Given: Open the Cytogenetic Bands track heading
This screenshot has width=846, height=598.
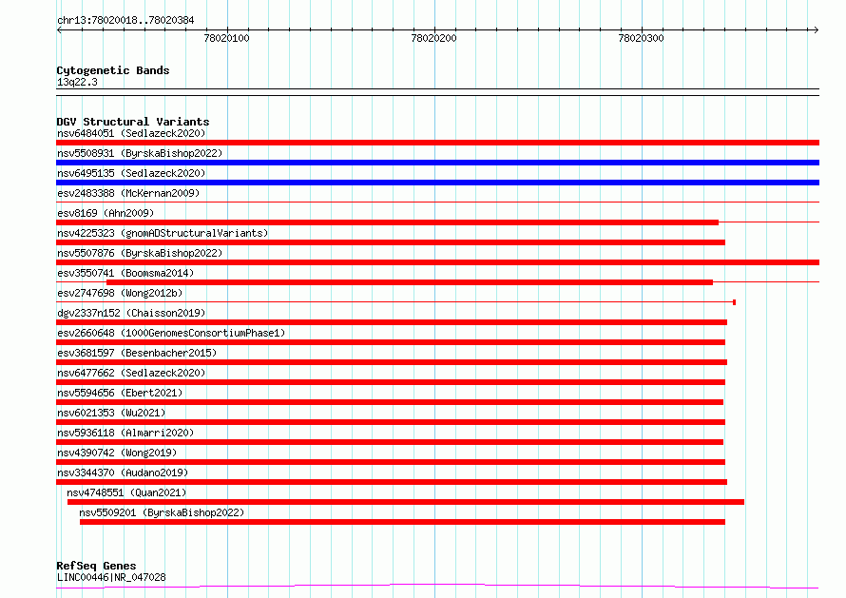Looking at the screenshot, I should 113,70.
